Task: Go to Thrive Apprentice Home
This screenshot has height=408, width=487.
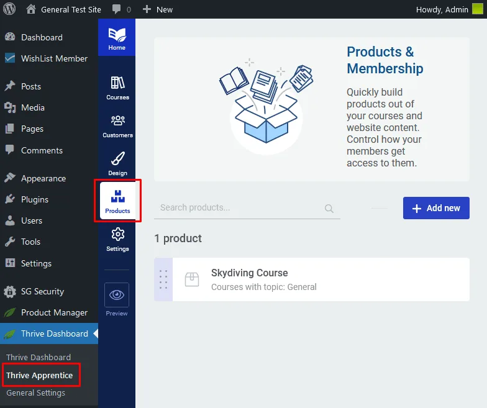Action: pyautogui.click(x=117, y=38)
